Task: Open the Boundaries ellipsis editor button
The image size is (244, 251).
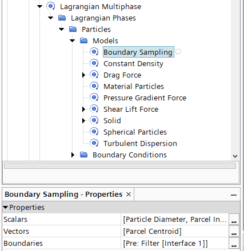Action: (234, 243)
